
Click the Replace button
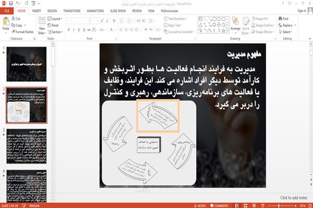(x=287, y=25)
